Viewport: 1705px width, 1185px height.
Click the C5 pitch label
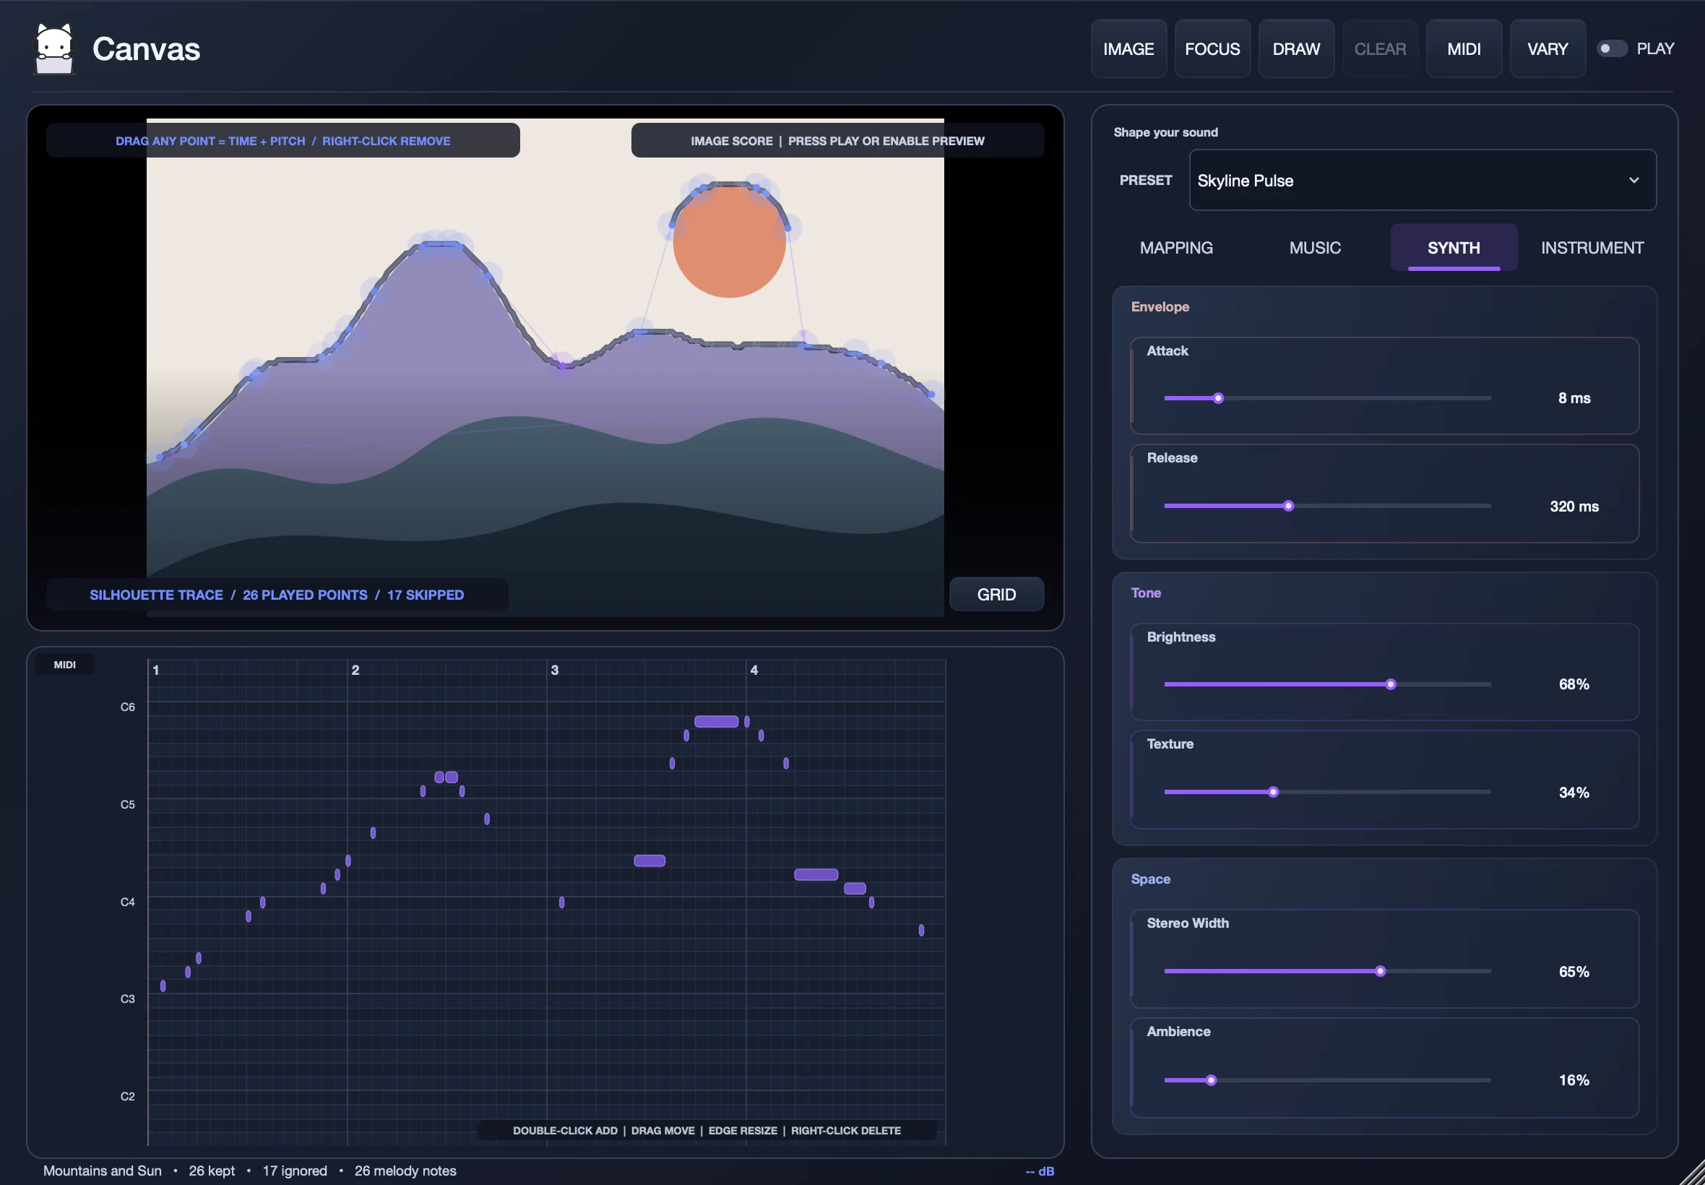click(x=128, y=805)
